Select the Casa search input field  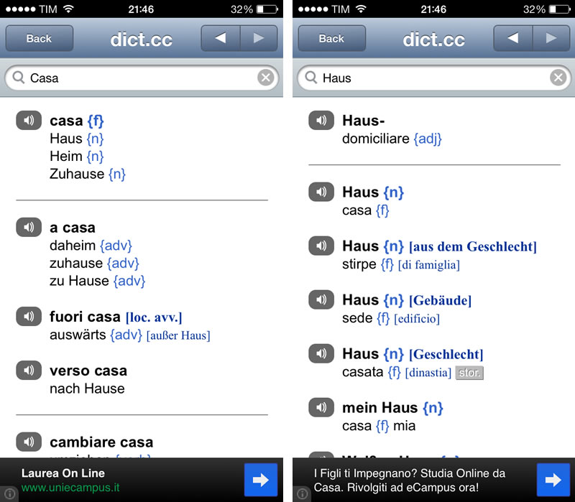129,77
